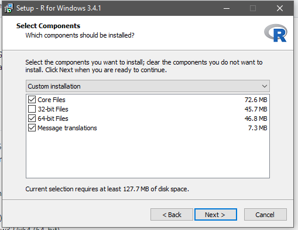Image resolution: width=298 pixels, height=230 pixels.
Task: Toggle the Message translations checkbox
Action: point(32,128)
